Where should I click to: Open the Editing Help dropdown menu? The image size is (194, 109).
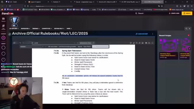click(x=59, y=28)
